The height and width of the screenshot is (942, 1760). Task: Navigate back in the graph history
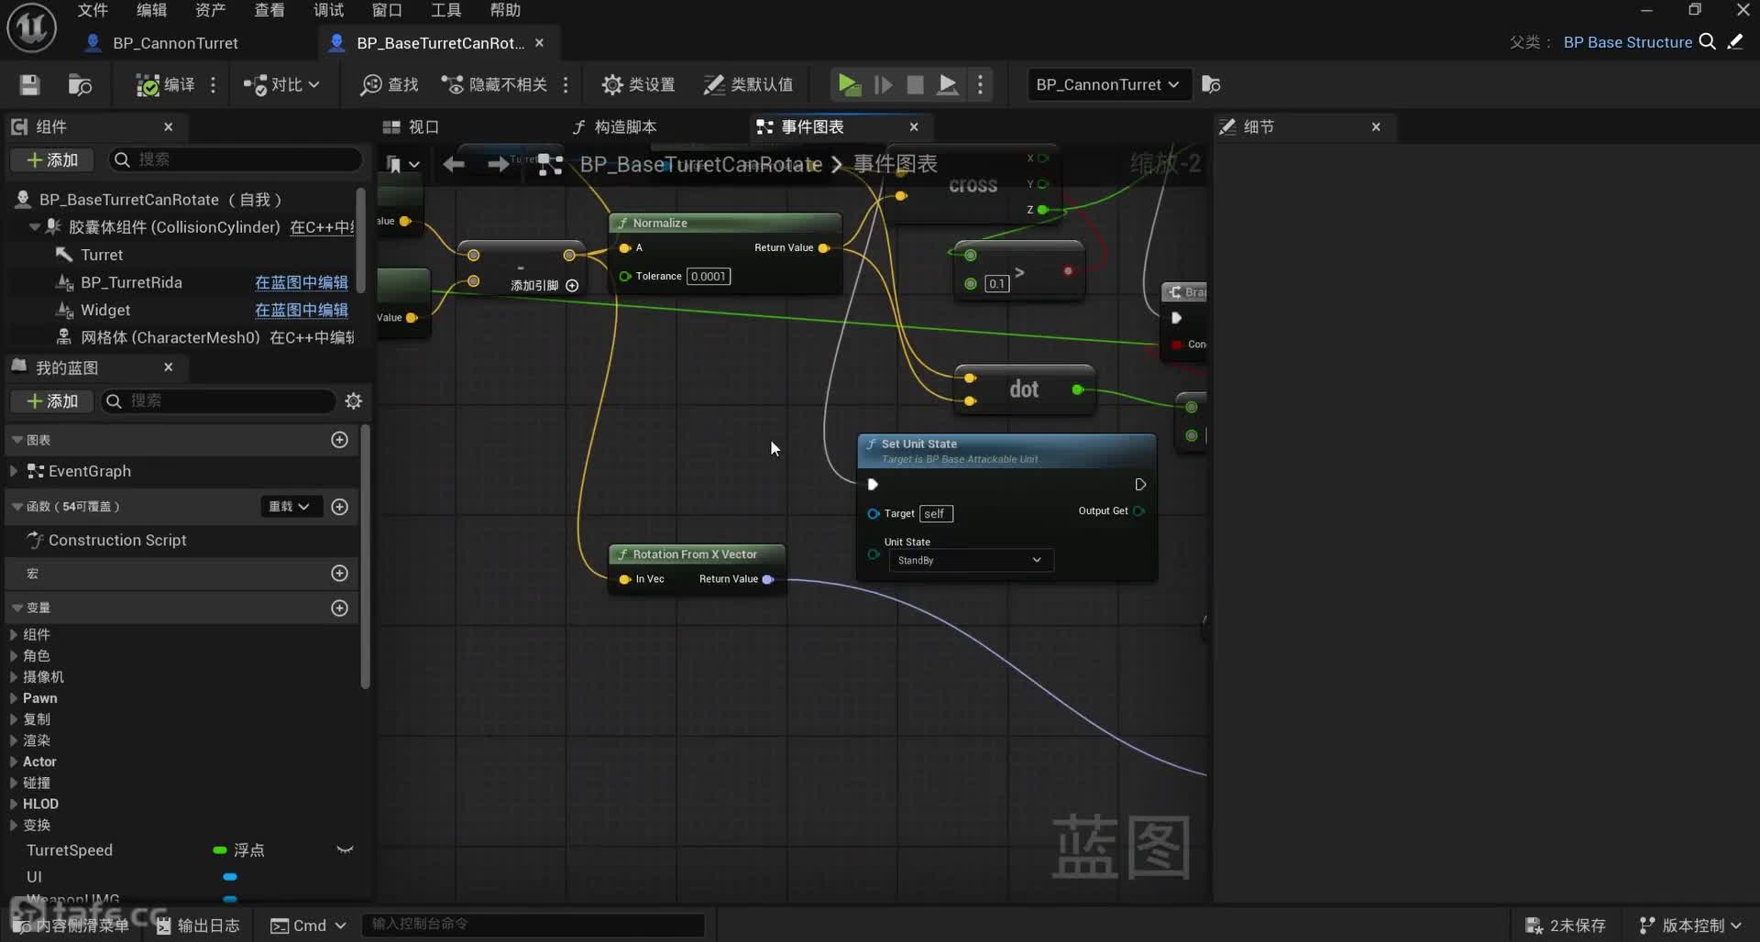click(x=453, y=164)
